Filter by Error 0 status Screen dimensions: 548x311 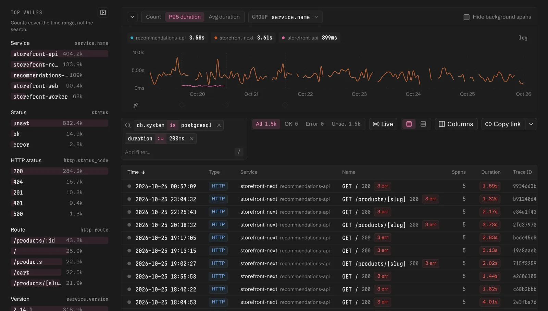pos(315,124)
